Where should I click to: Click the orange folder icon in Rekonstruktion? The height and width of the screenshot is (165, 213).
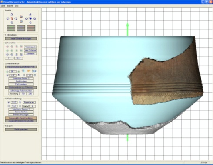pyautogui.click(x=29, y=71)
